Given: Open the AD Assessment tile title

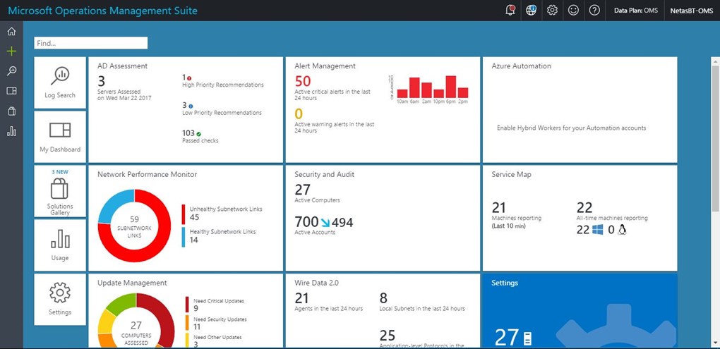Looking at the screenshot, I should pos(123,66).
